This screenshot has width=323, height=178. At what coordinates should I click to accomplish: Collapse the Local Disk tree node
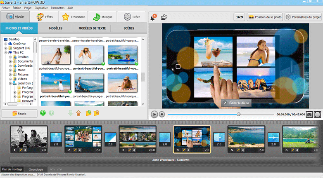pos(11,83)
